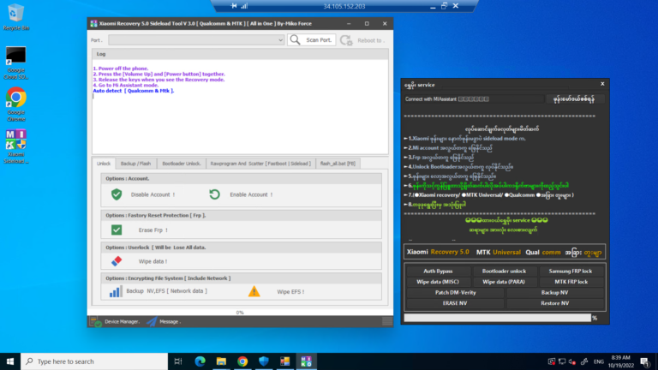This screenshot has width=658, height=370.
Task: Click Wipe data label
Action: (x=153, y=261)
